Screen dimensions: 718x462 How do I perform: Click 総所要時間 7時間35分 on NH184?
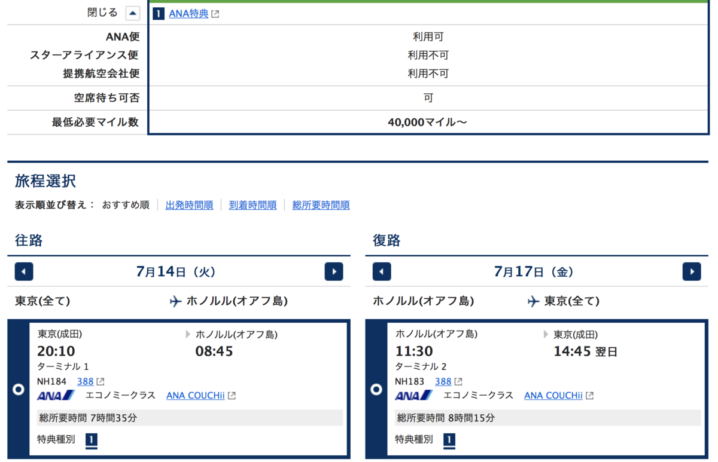87,418
